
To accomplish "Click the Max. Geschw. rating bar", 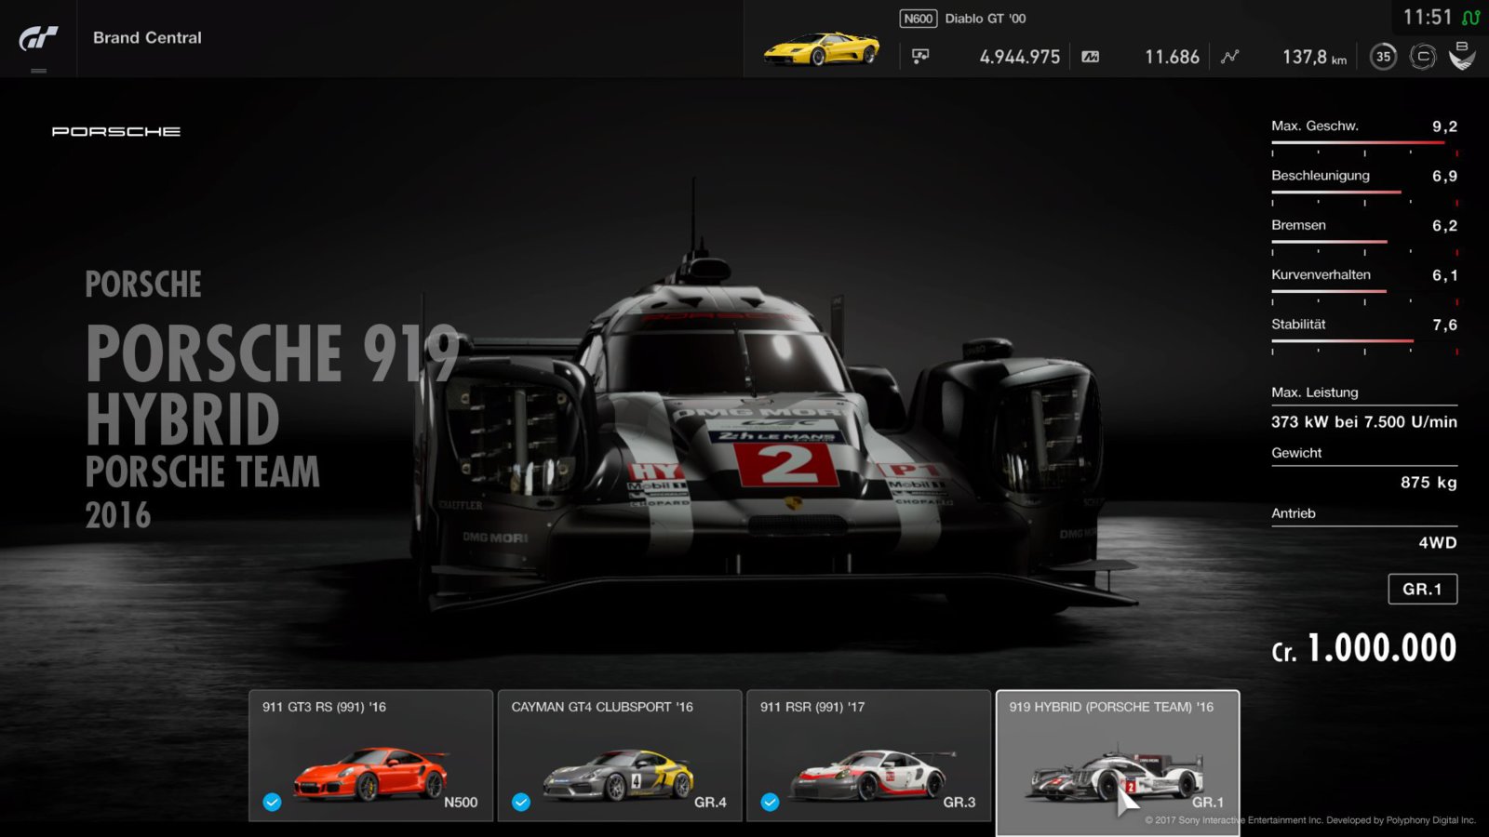I will 1364,143.
